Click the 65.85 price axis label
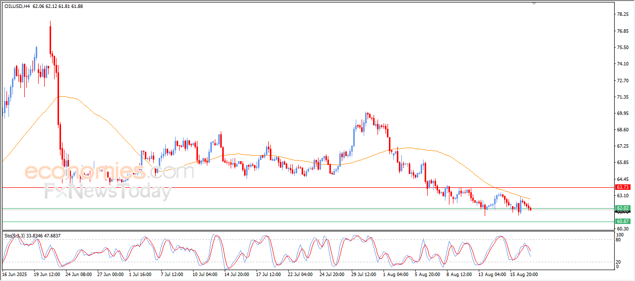The width and height of the screenshot is (635, 281). click(x=624, y=163)
